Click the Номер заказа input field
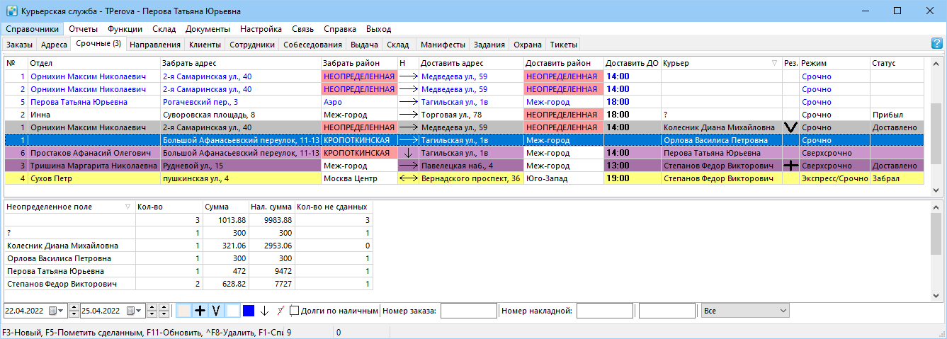 click(468, 310)
